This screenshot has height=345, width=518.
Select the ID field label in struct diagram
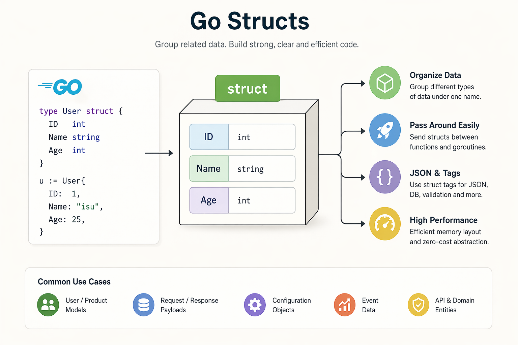[209, 137]
